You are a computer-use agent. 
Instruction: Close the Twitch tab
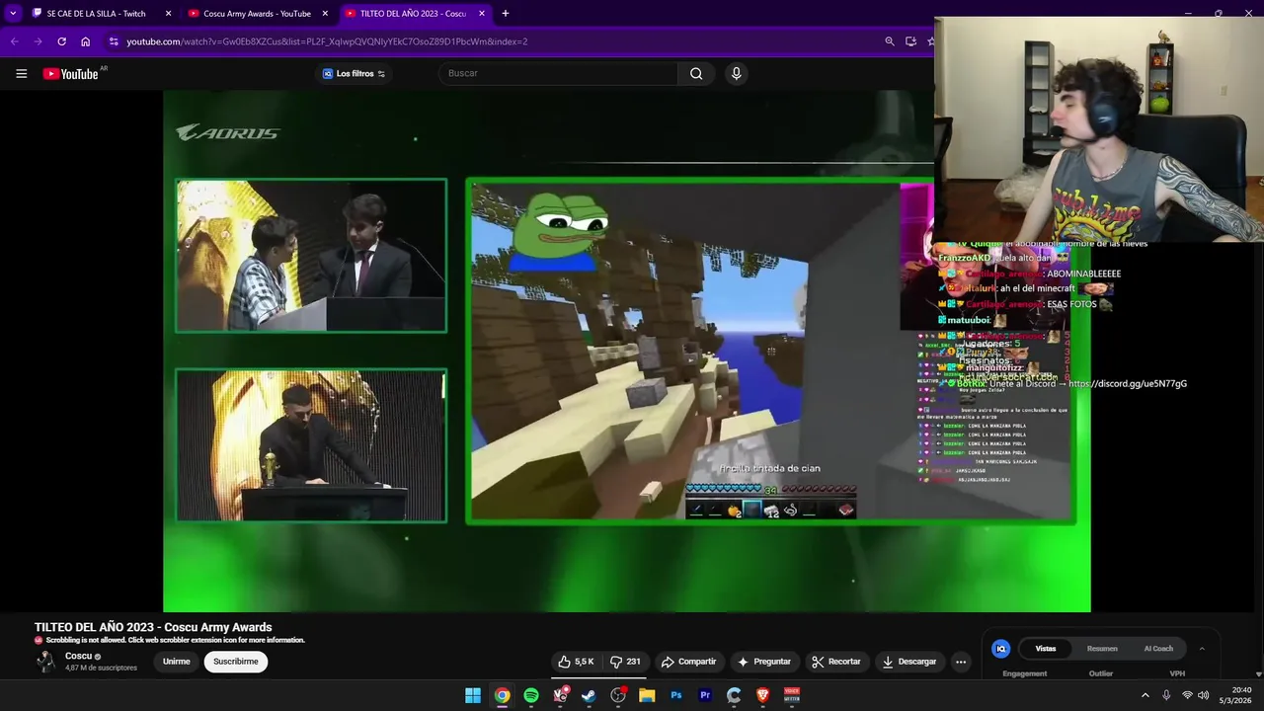[x=168, y=14]
